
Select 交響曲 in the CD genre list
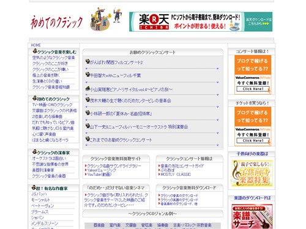[x=131, y=225]
